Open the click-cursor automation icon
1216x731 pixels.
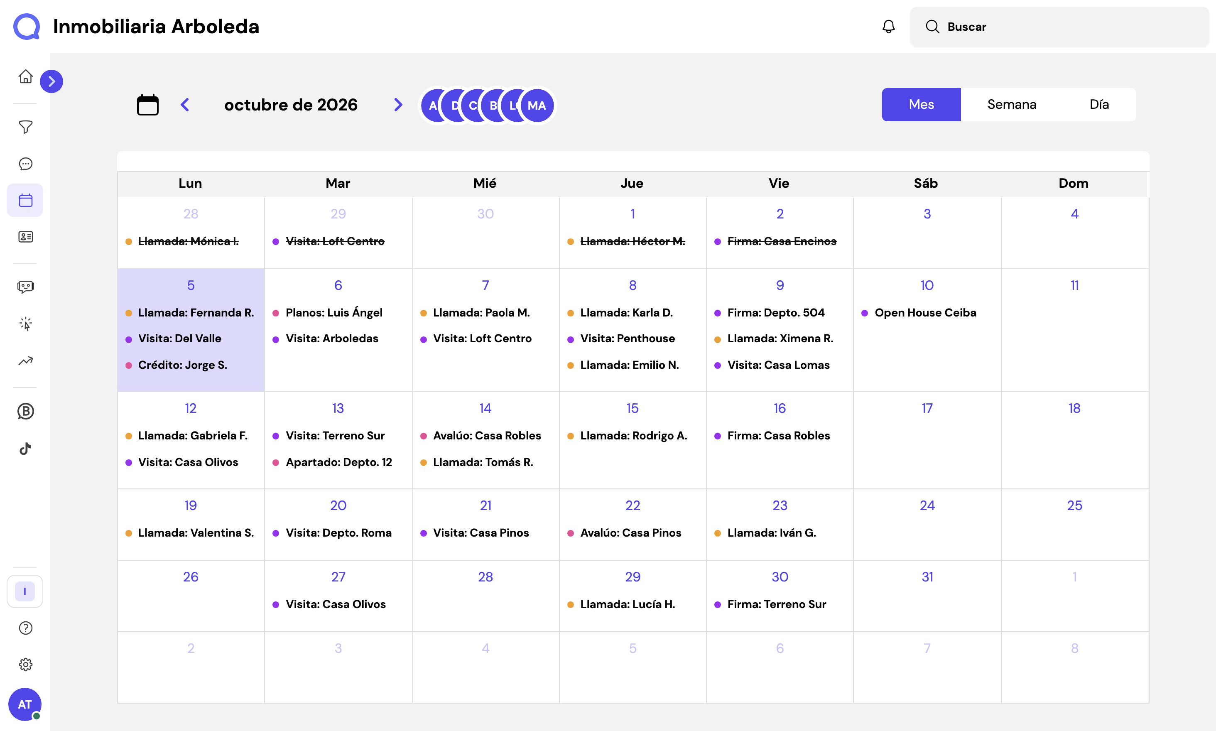(26, 324)
